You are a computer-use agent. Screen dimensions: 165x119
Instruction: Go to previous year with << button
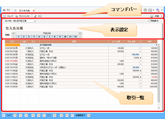tap(14, 33)
